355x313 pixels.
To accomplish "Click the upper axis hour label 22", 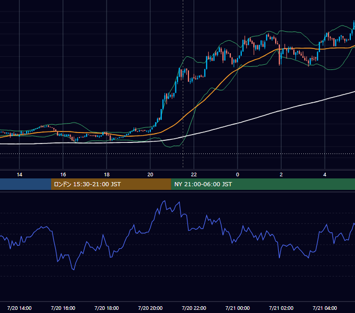I will tap(194, 175).
